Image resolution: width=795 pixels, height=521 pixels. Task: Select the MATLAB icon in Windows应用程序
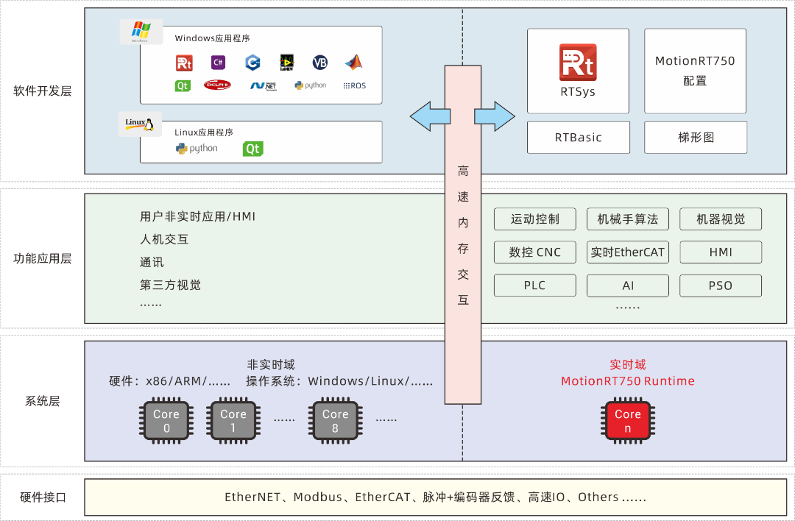[x=353, y=63]
